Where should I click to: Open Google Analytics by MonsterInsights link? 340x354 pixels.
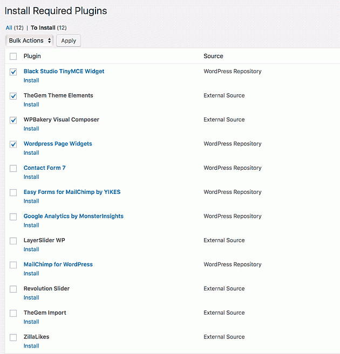(x=73, y=216)
